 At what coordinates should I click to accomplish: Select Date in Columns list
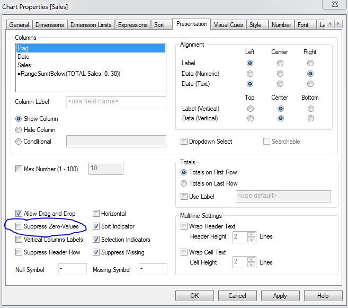pyautogui.click(x=91, y=57)
